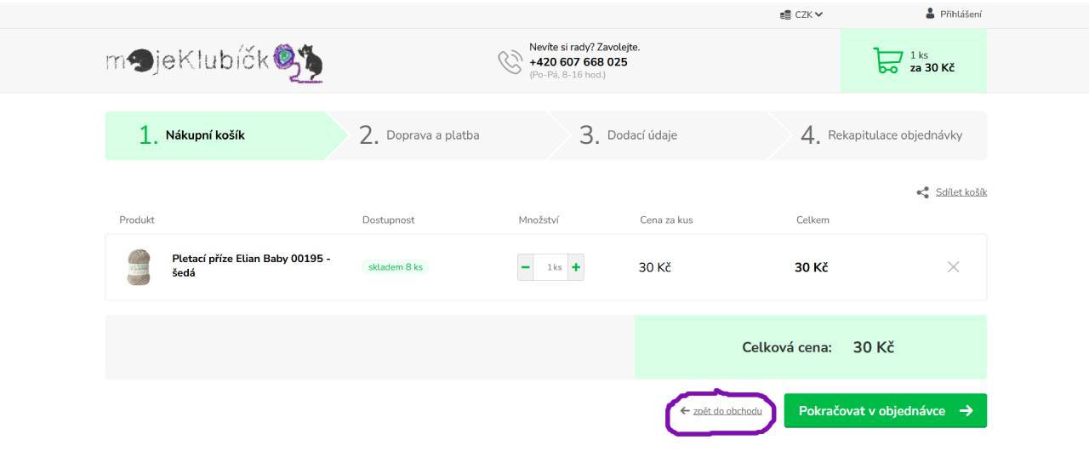Open the shopping cart icon in header
This screenshot has height=457, width=1089.
887,61
